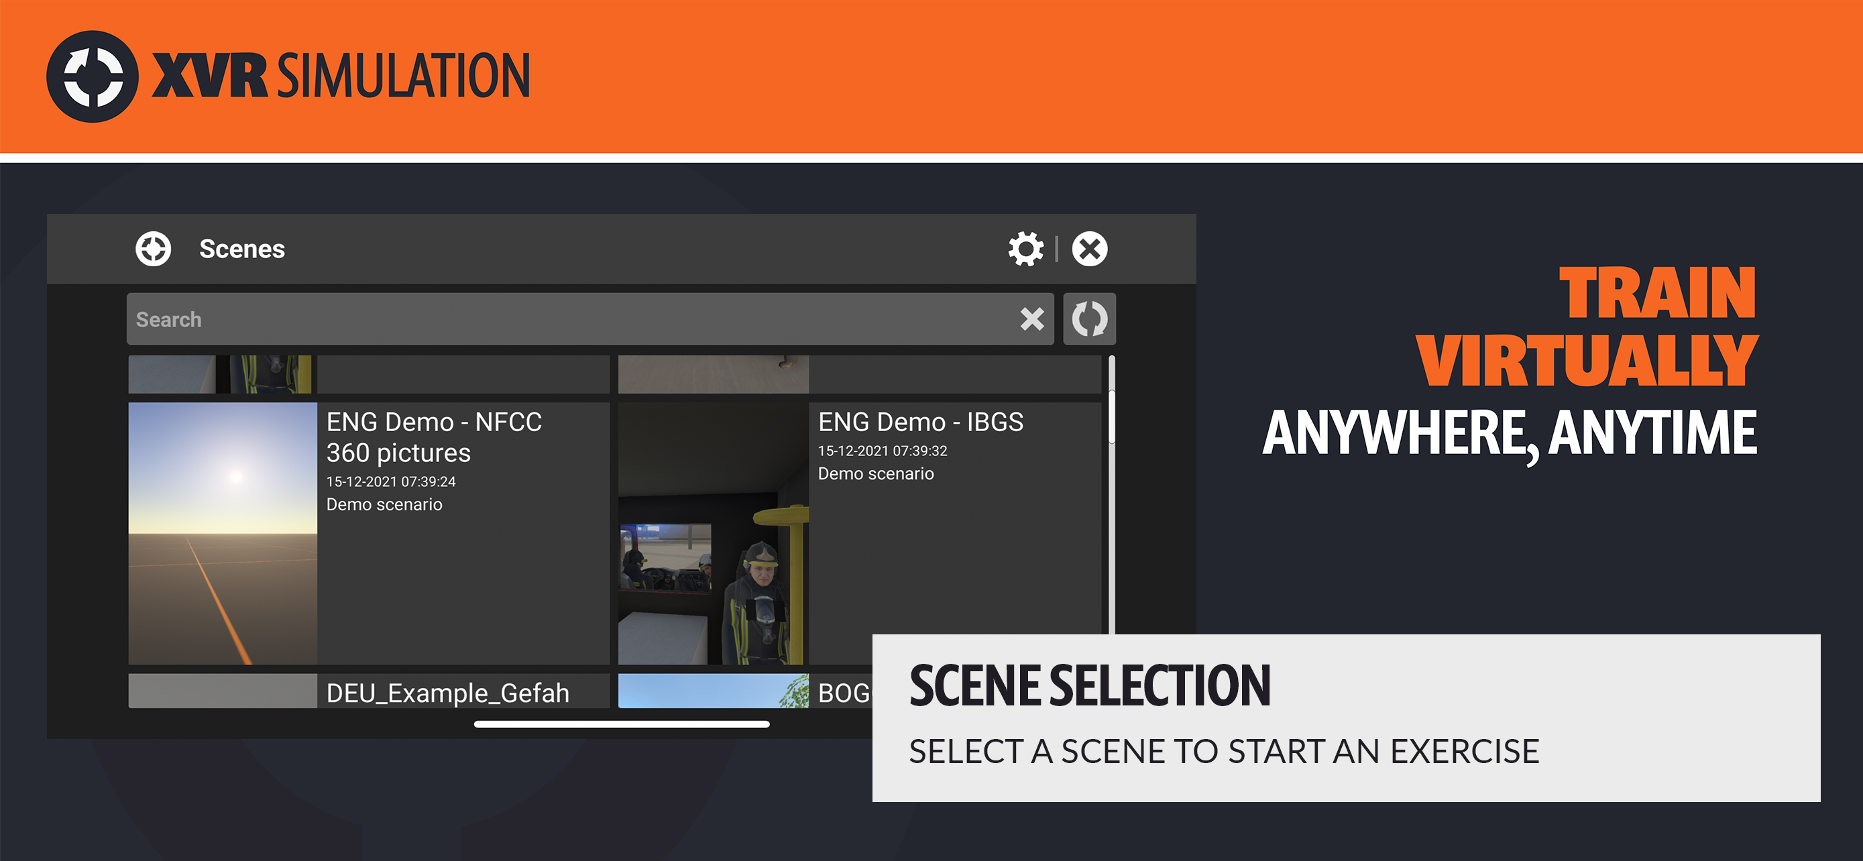Open settings via the gear icon

point(1025,249)
